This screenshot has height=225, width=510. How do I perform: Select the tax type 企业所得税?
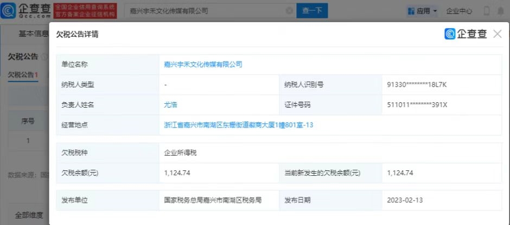point(180,153)
